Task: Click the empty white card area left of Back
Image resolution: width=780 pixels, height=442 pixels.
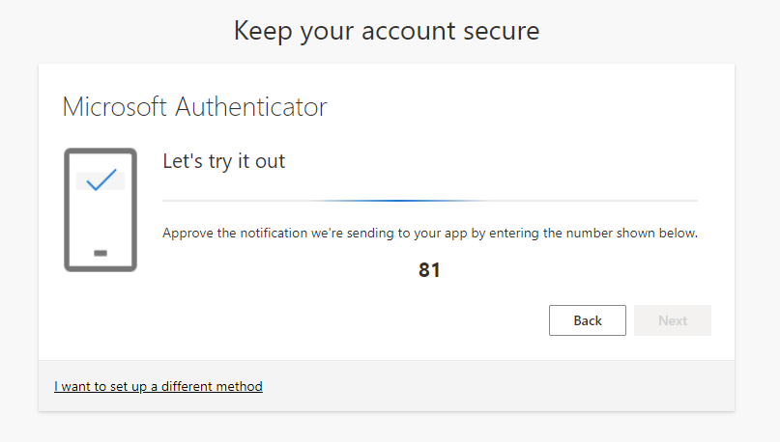Action: [348, 320]
